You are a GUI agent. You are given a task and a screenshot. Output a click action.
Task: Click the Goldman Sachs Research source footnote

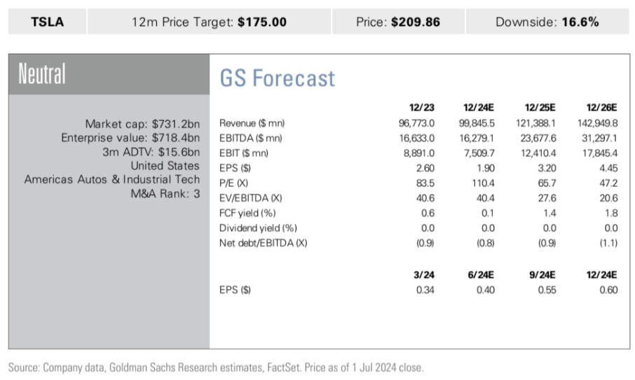pos(216,367)
